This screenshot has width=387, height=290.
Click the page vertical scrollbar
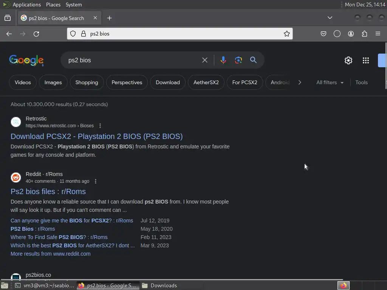point(386,66)
